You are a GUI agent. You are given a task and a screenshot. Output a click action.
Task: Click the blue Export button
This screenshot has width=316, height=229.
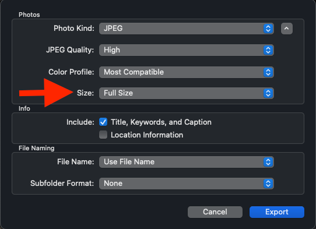point(277,212)
